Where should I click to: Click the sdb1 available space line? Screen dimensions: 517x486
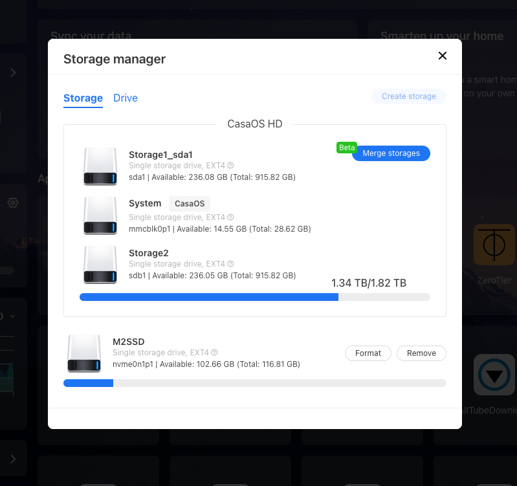click(212, 275)
